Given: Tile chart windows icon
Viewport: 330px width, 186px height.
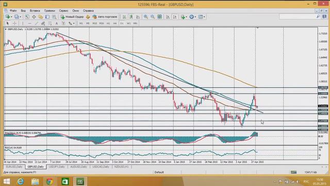Looking at the screenshot, I should (159, 17).
